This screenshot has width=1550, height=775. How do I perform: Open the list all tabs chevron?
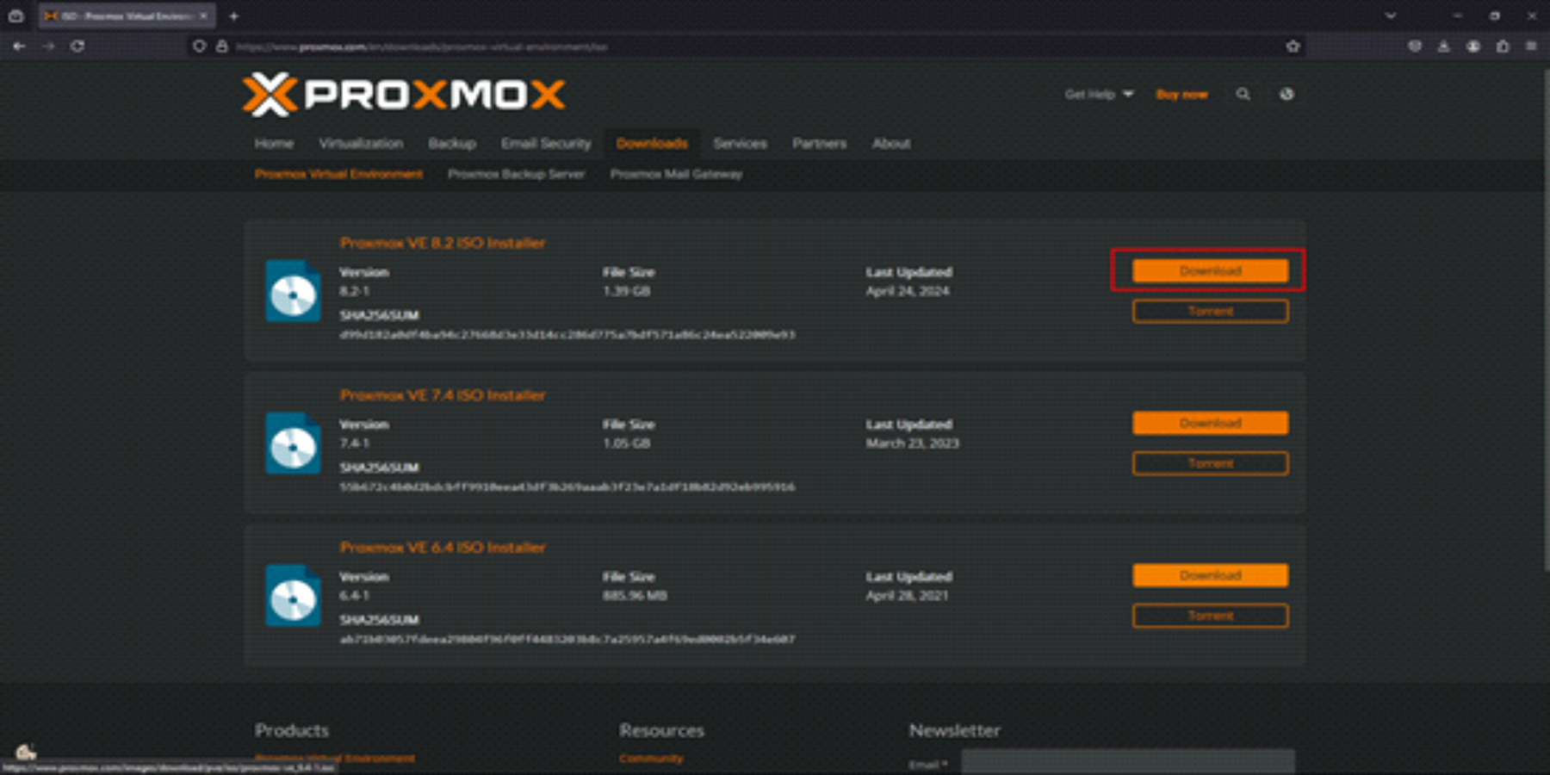coord(1391,15)
